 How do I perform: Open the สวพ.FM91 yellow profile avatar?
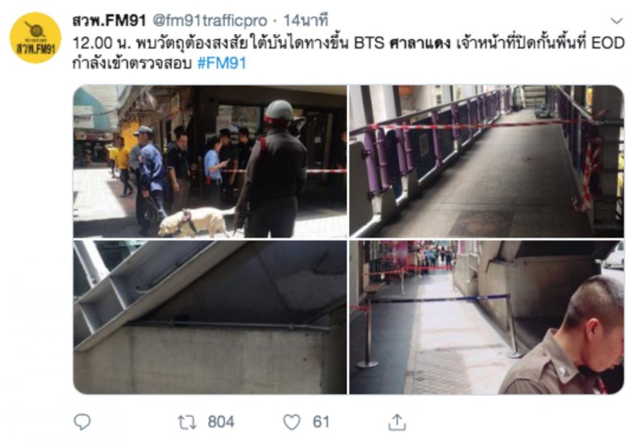coord(35,38)
